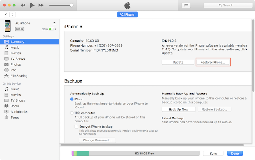Click the serial number F18PNYLDG5MG

click(106, 50)
